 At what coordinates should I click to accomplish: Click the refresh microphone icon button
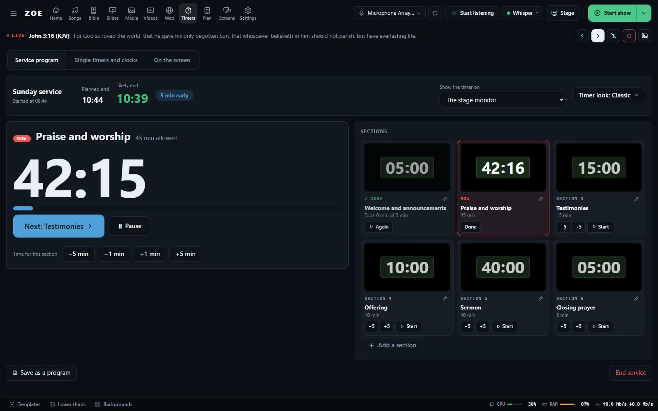[435, 13]
